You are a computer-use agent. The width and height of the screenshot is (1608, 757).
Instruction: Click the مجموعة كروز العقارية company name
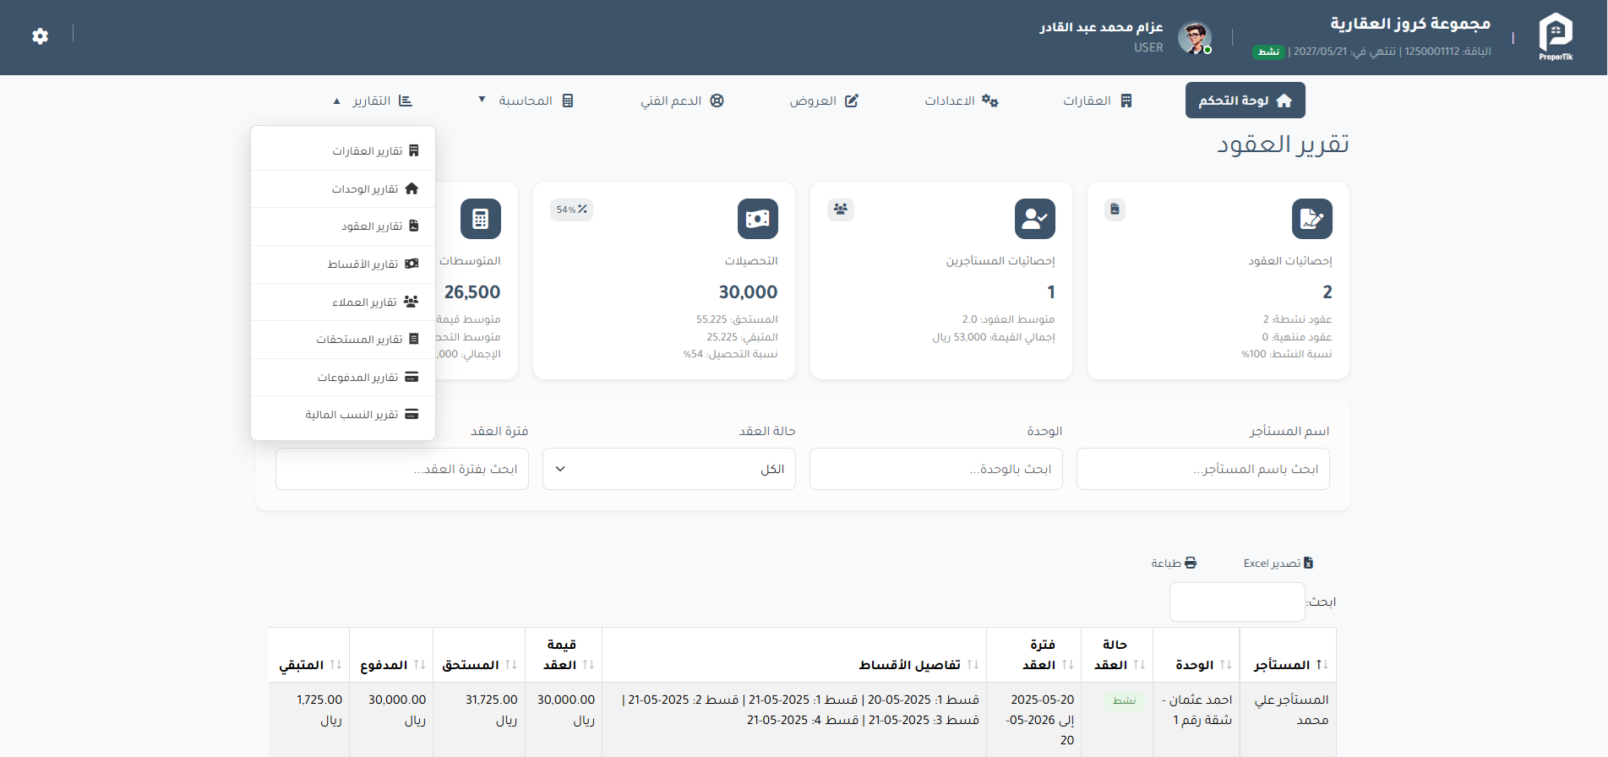coord(1410,24)
